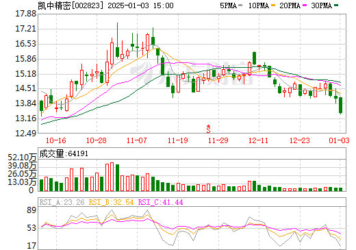This screenshot has width=356, height=250.
Task: Click the RSI 53 axis level label
Action: [x=31, y=228]
